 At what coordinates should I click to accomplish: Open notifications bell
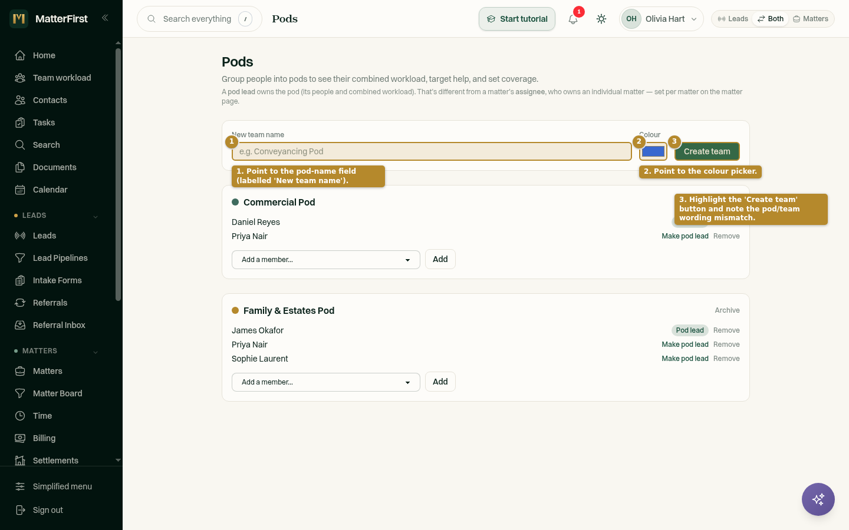[x=573, y=19]
